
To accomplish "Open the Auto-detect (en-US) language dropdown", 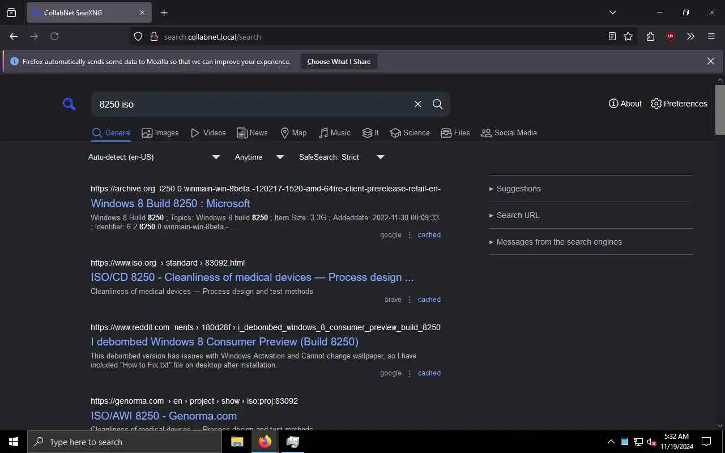I will tap(153, 157).
